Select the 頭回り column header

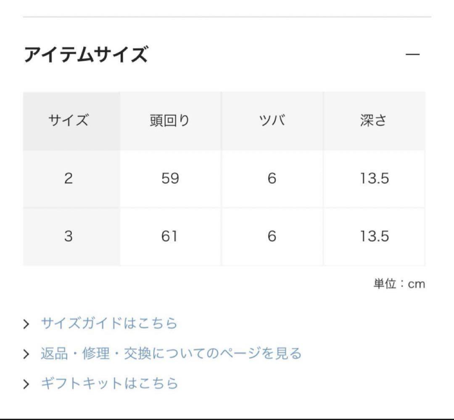(170, 121)
